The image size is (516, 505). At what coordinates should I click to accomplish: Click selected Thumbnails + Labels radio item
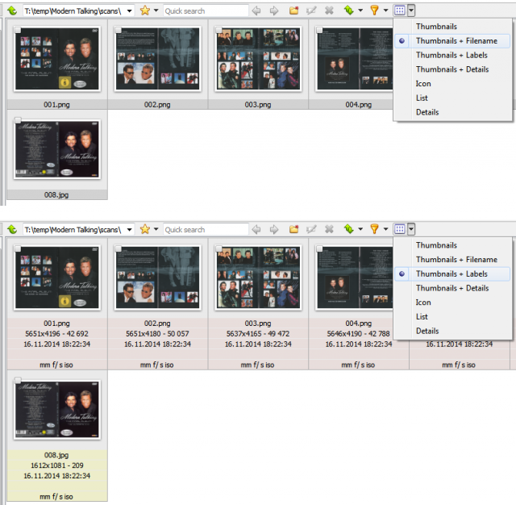pyautogui.click(x=452, y=274)
